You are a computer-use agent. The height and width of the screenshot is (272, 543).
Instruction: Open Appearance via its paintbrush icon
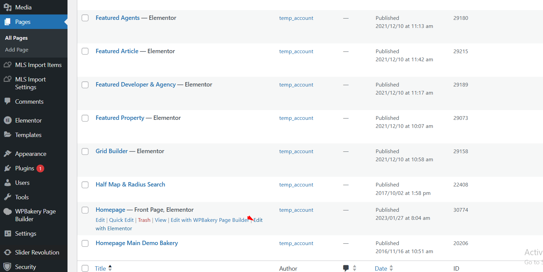7,154
